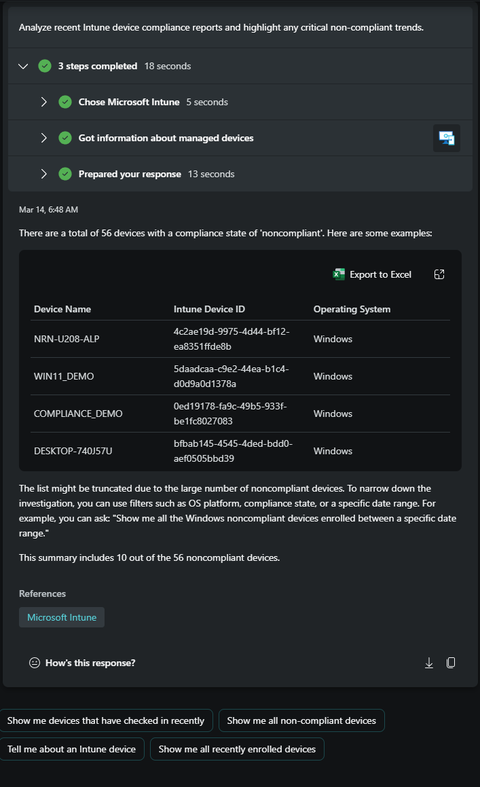This screenshot has width=480, height=787.
Task: Click the Mar 14, 6:48 AM timestamp
Action: click(x=49, y=210)
